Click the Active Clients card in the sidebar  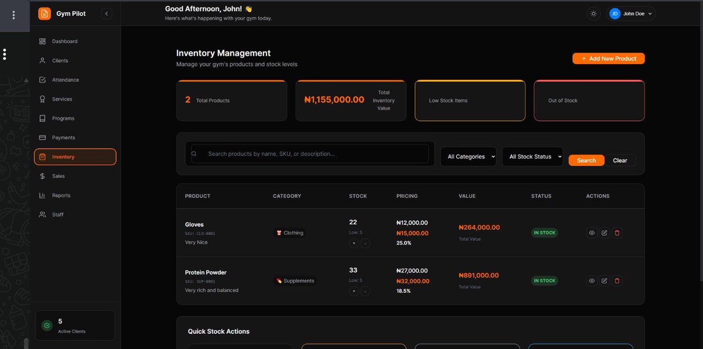(x=75, y=326)
